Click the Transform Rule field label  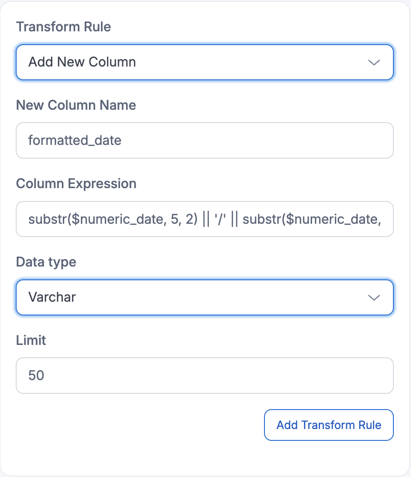(63, 27)
